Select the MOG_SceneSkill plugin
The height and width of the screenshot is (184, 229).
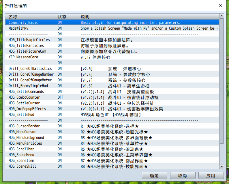112,166
